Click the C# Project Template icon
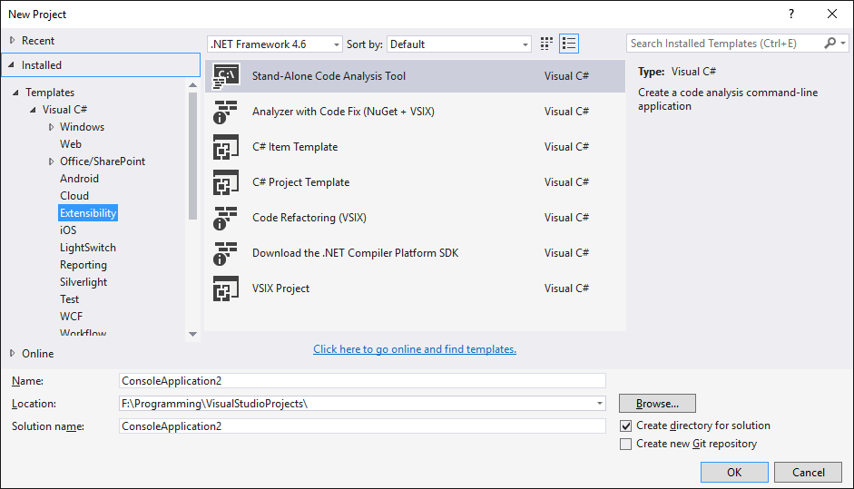 [x=225, y=182]
